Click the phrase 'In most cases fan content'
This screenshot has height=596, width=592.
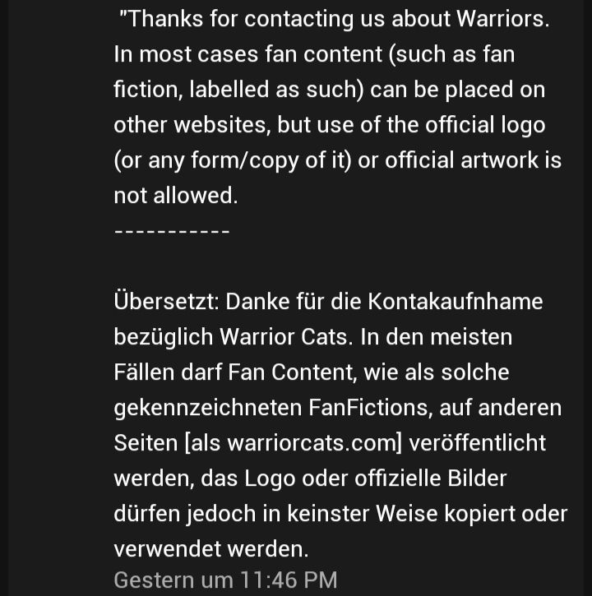pyautogui.click(x=248, y=54)
